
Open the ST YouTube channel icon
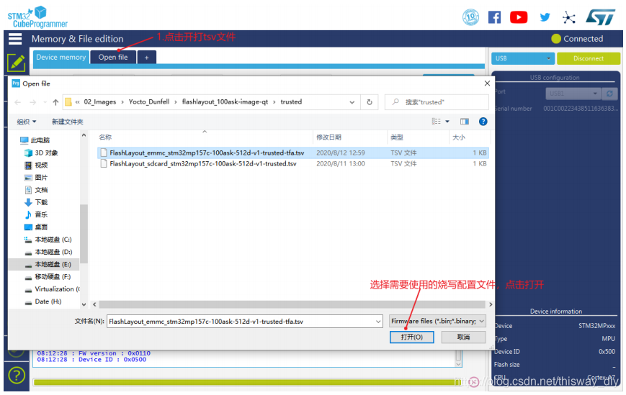[519, 17]
